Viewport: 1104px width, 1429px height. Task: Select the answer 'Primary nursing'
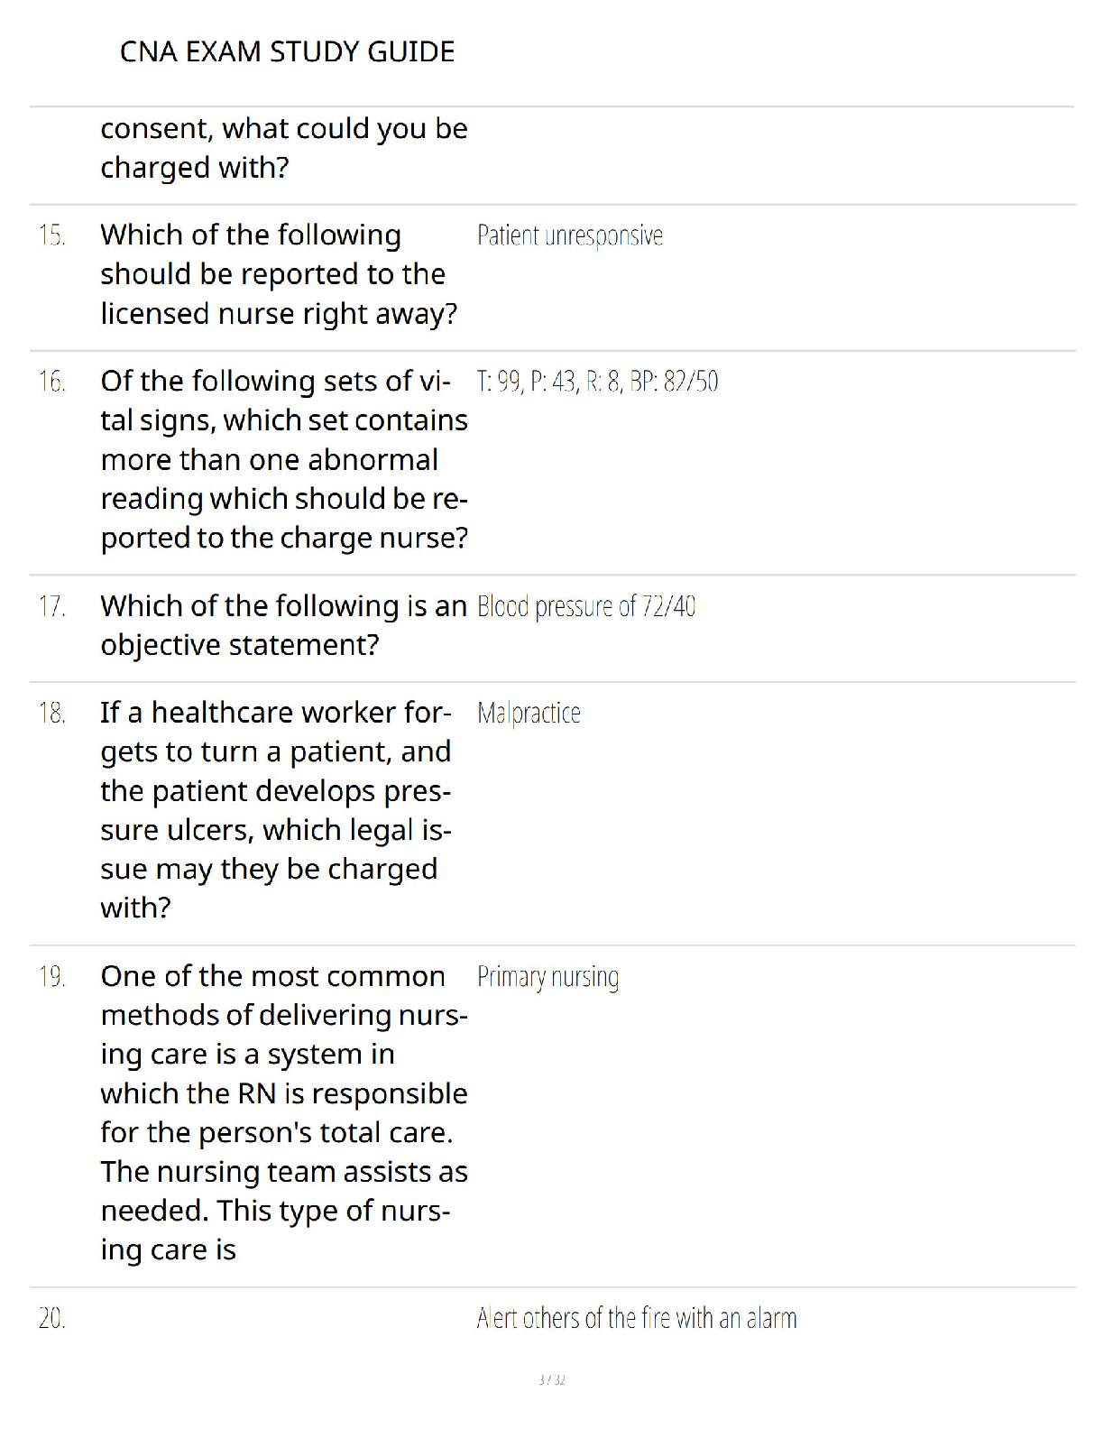click(x=547, y=978)
